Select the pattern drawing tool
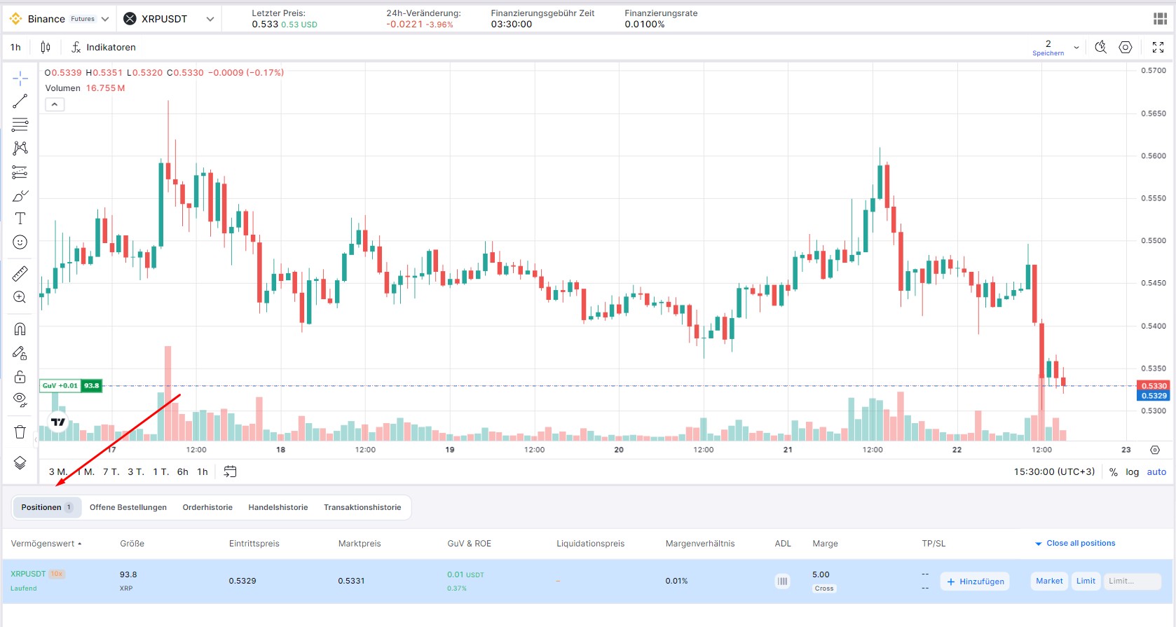This screenshot has height=627, width=1176. 20,148
